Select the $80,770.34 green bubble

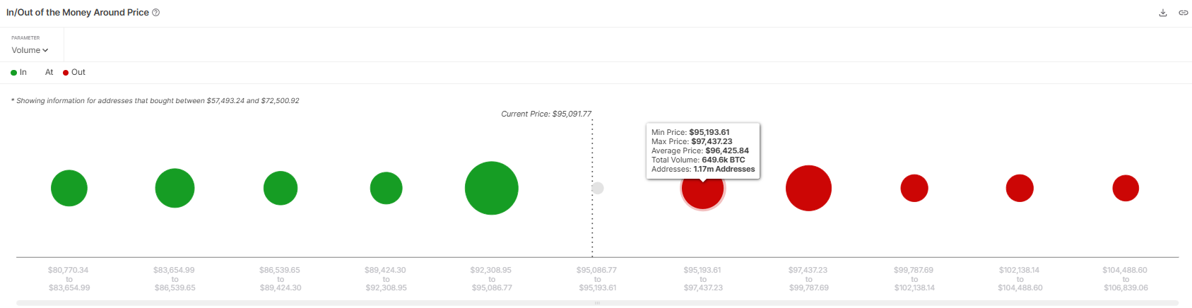pyautogui.click(x=69, y=188)
